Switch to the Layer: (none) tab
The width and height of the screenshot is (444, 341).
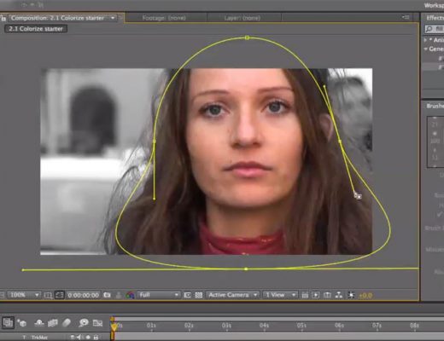tap(242, 18)
